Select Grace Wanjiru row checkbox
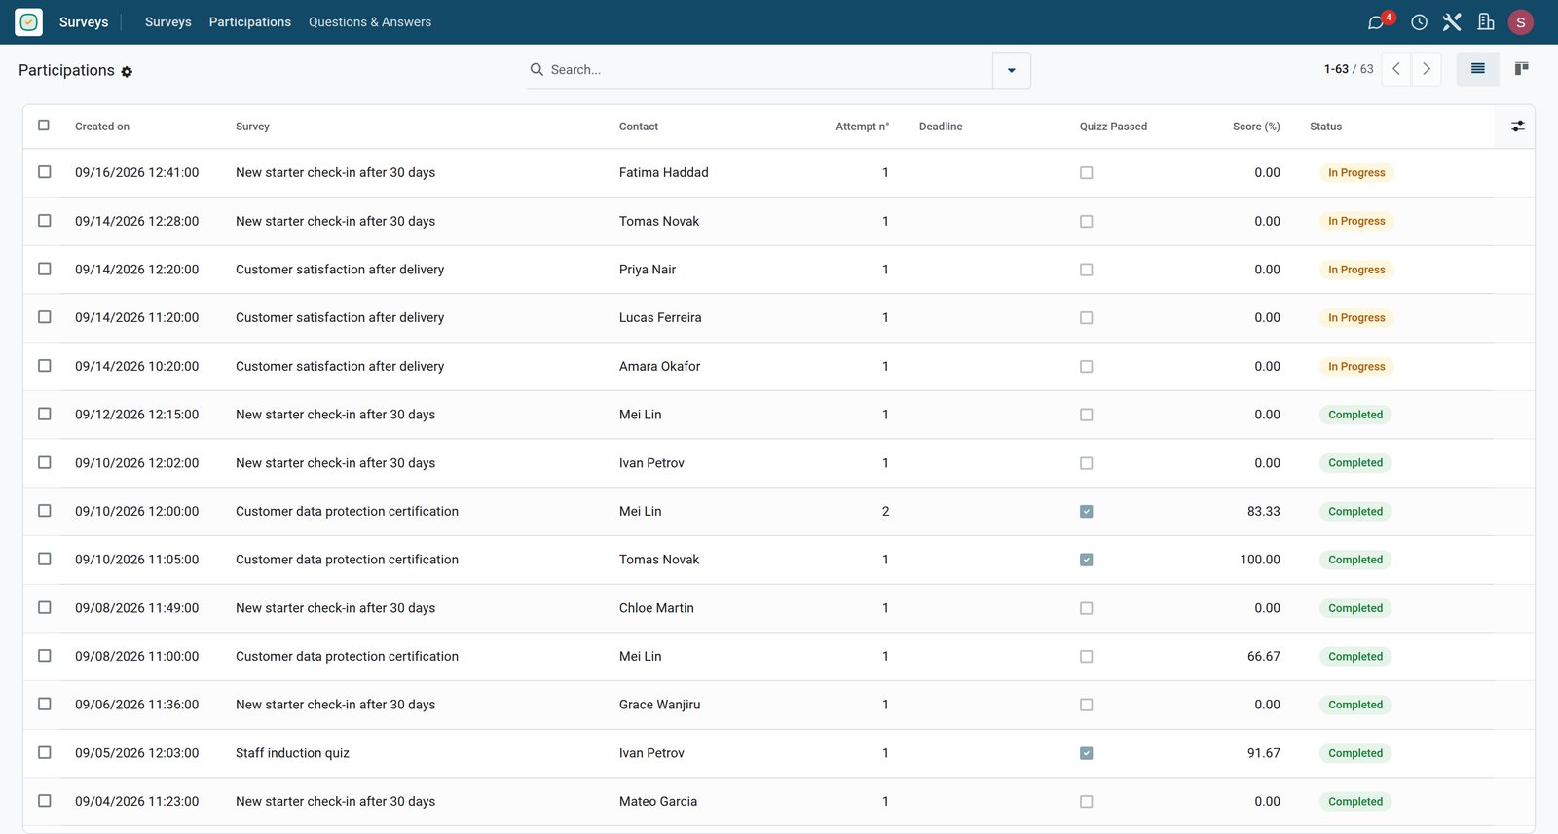This screenshot has width=1558, height=834. pos(44,704)
